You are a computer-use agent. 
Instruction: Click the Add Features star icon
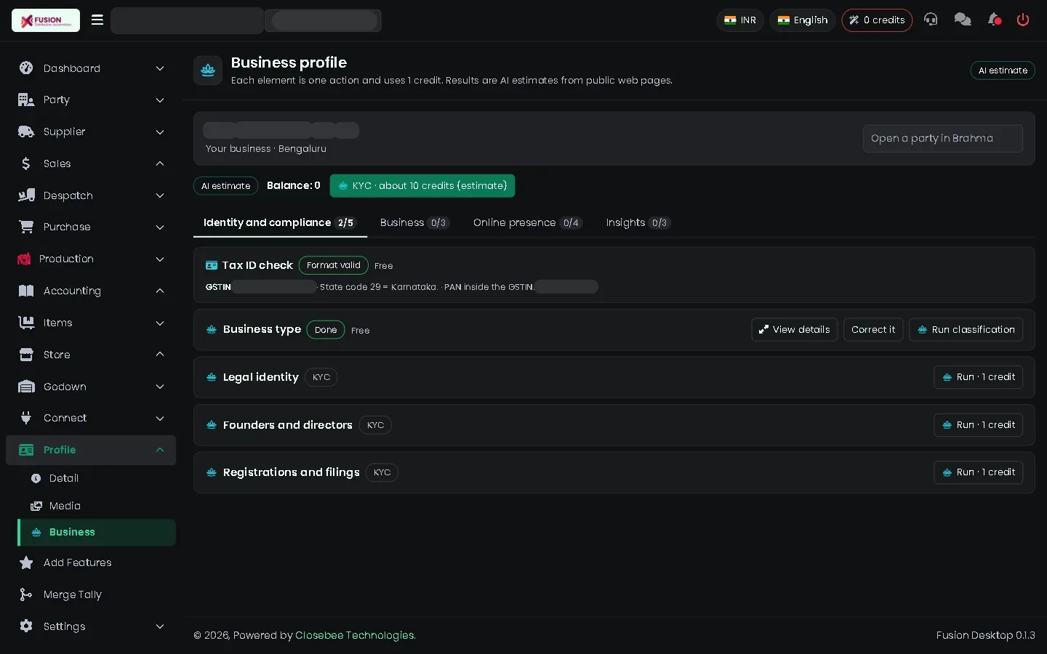pyautogui.click(x=26, y=562)
